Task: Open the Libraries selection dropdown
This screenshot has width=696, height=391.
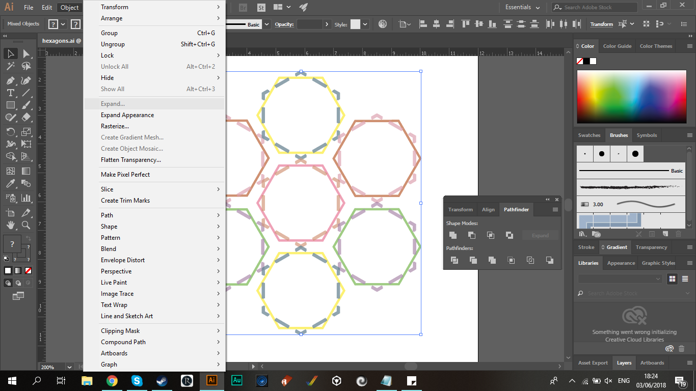Action: [620, 278]
